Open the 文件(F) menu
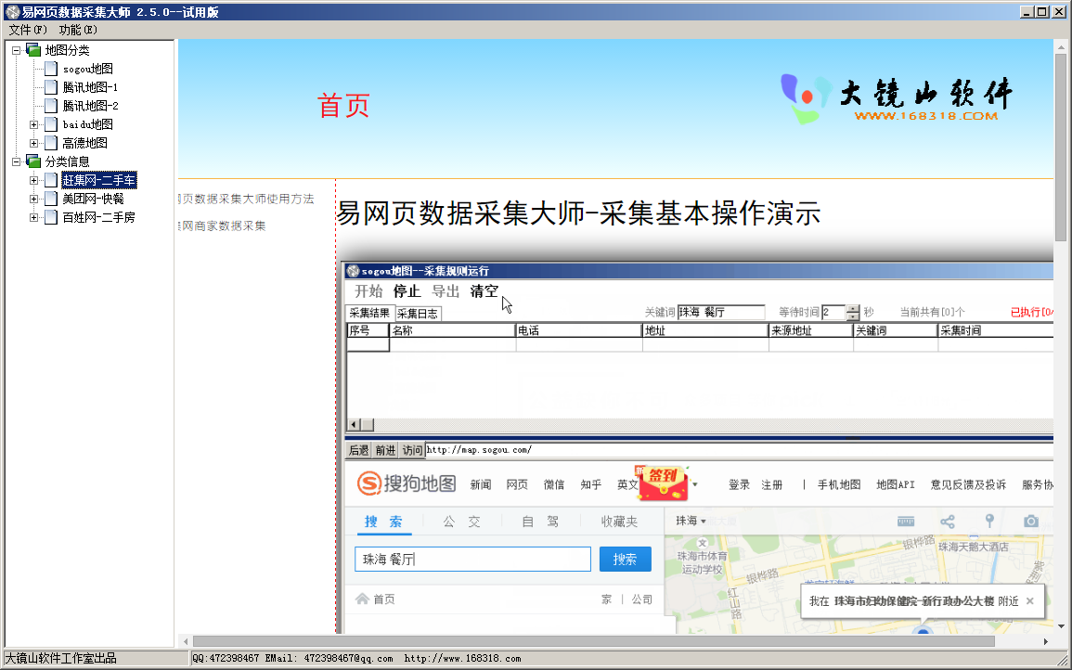 pos(27,30)
